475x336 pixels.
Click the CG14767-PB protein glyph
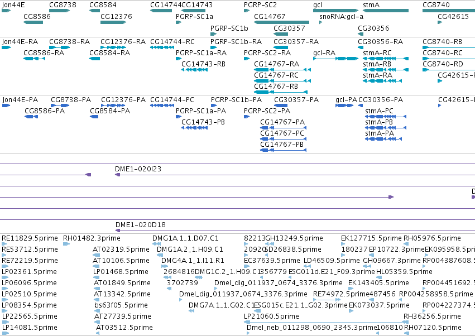(x=283, y=150)
